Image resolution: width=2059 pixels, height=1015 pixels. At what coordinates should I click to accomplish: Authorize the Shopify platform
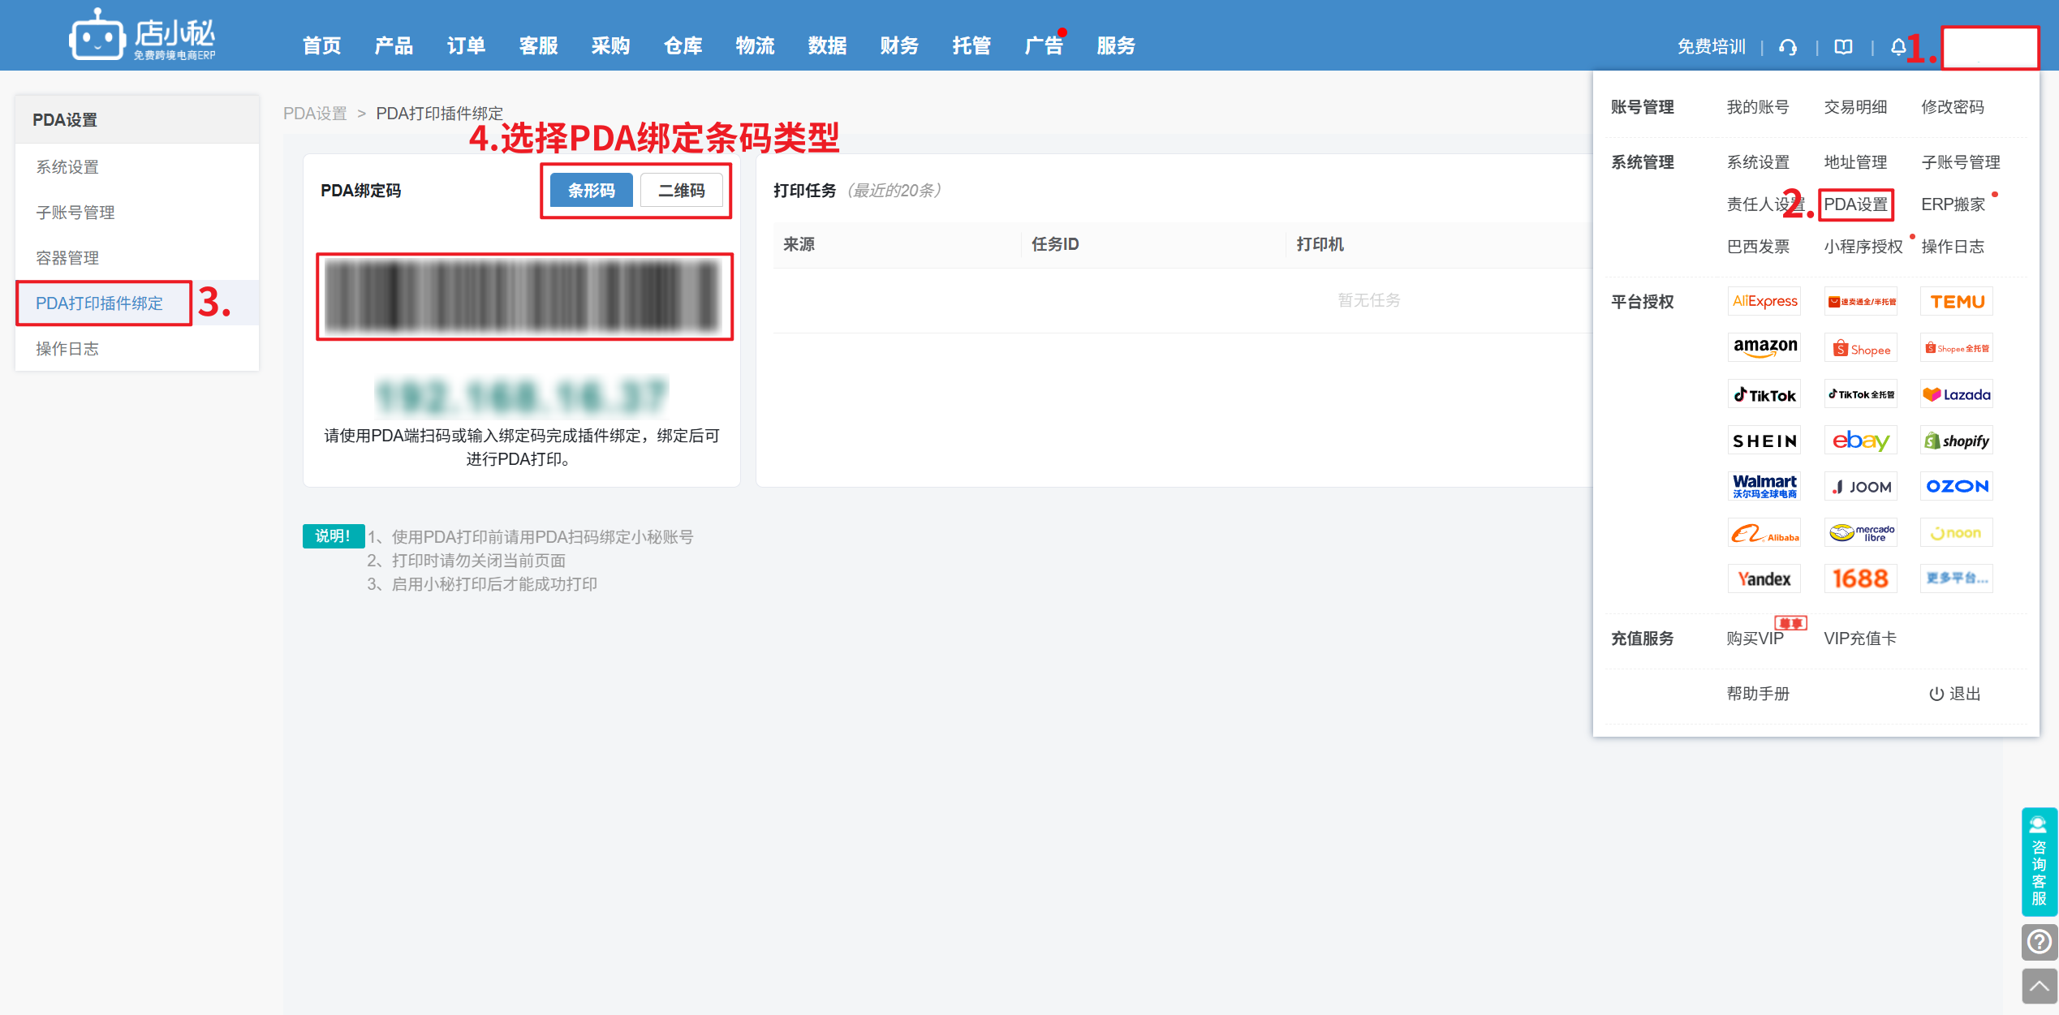(1957, 441)
